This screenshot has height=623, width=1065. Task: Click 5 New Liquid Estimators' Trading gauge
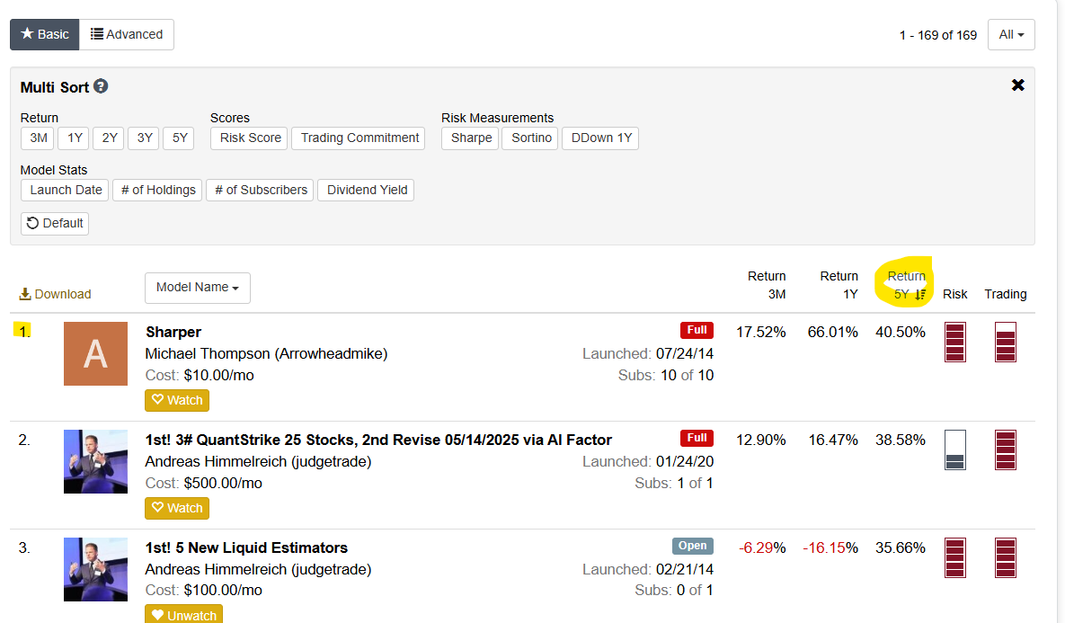(1005, 557)
